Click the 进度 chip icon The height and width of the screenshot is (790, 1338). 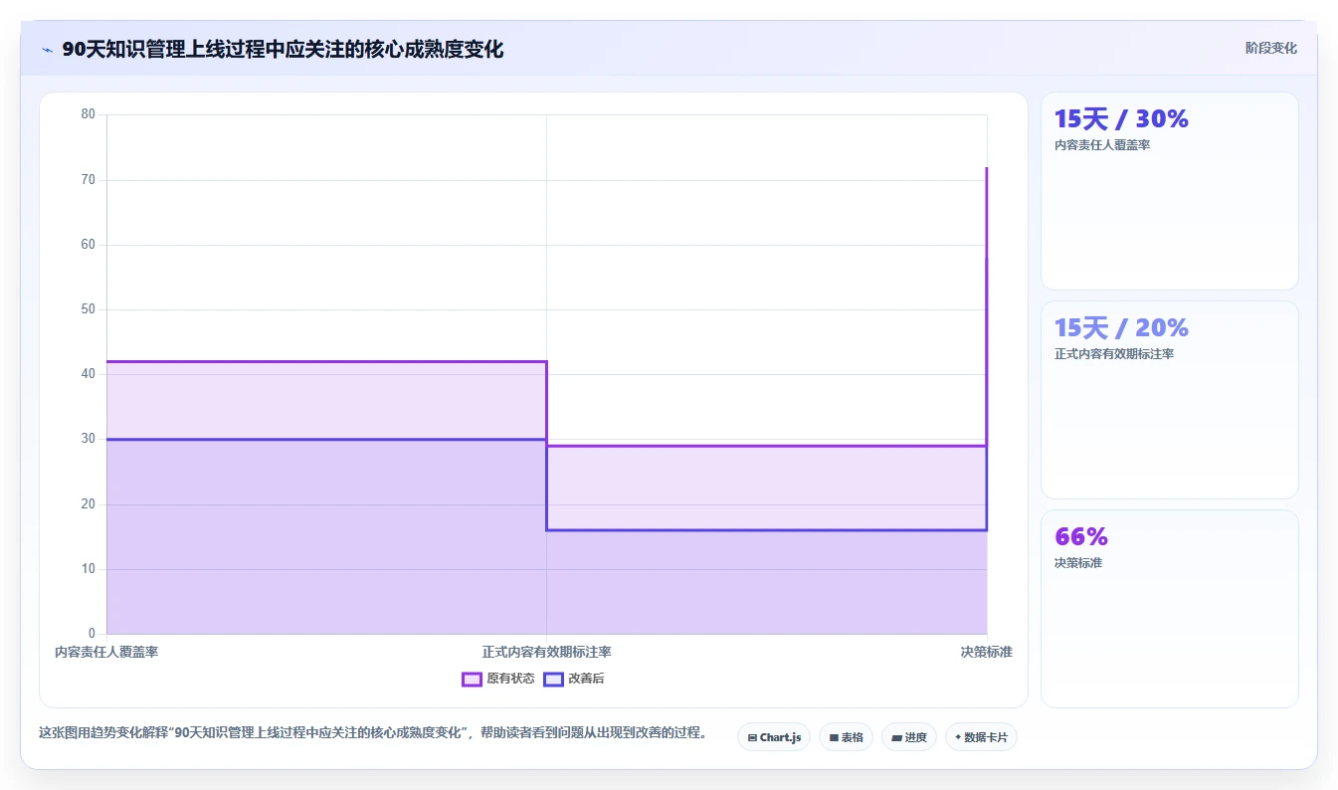point(896,738)
